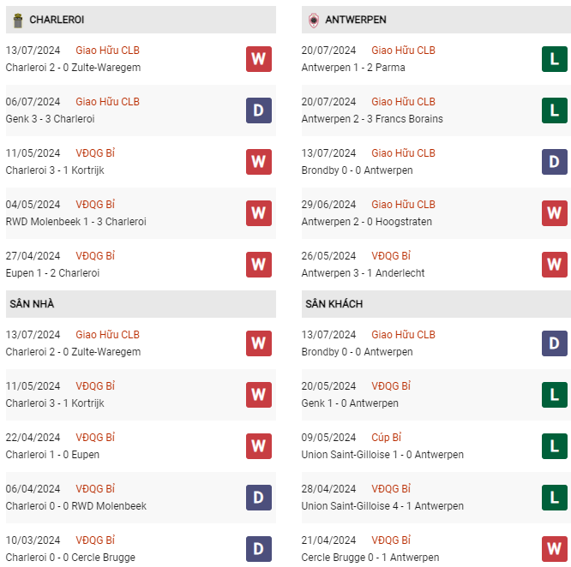Open VĐQG Bỉ link for 04/05/2024 match
This screenshot has width=571, height=567.
95,205
